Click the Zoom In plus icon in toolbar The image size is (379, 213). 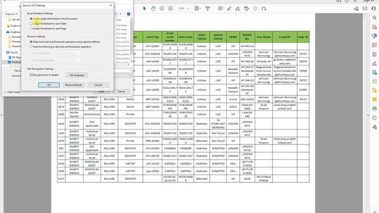click(171, 8)
